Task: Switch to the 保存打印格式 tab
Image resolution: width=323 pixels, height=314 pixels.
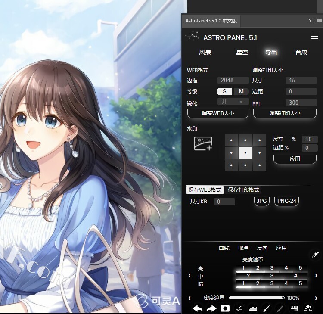Action: tap(243, 190)
